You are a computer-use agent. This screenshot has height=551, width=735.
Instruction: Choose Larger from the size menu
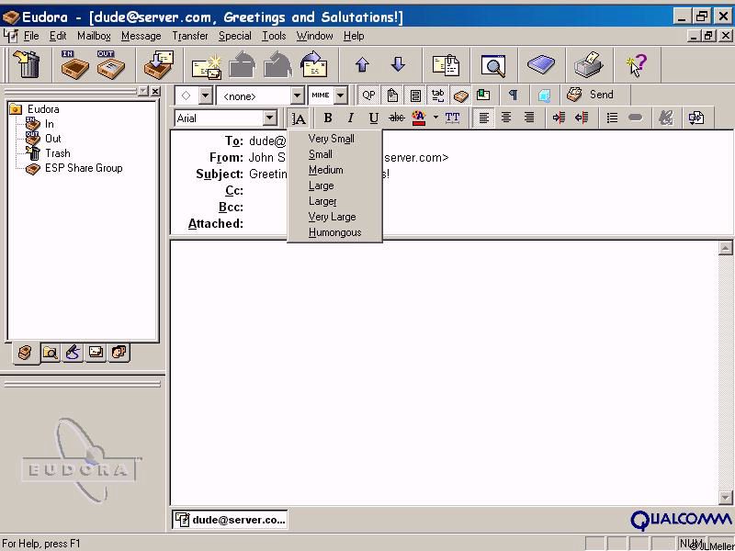[x=322, y=201]
